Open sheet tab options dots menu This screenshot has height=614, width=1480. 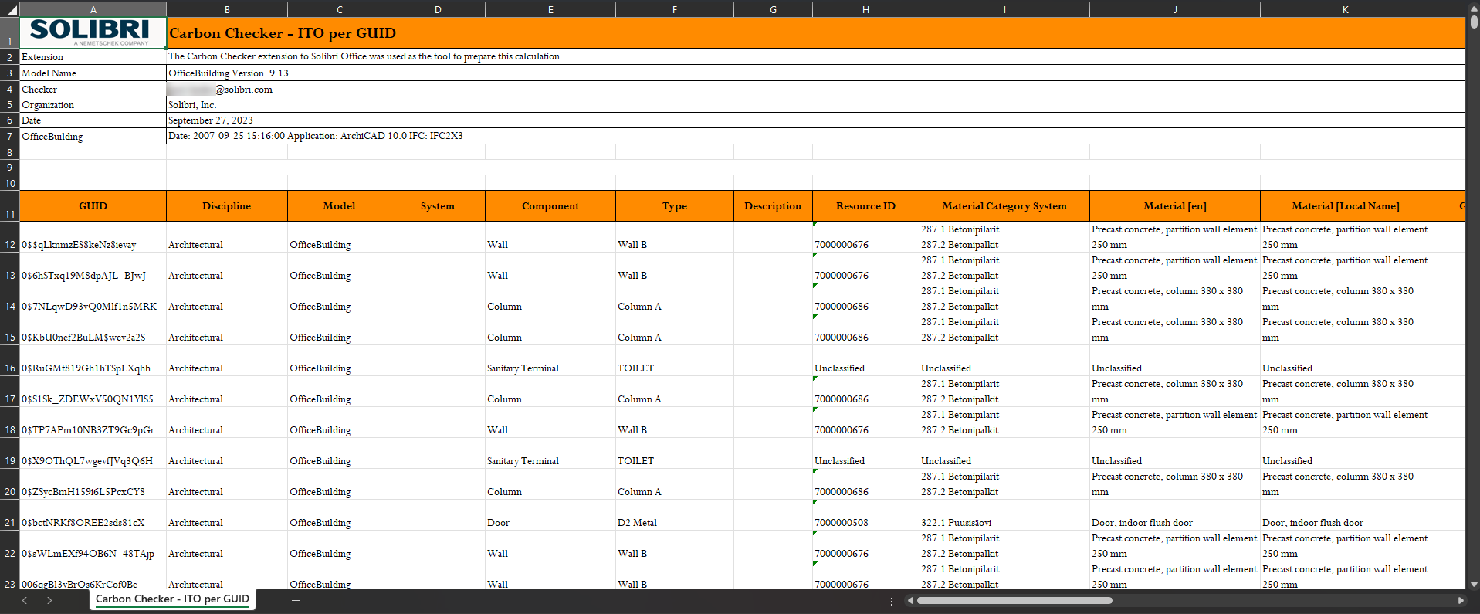coord(892,601)
